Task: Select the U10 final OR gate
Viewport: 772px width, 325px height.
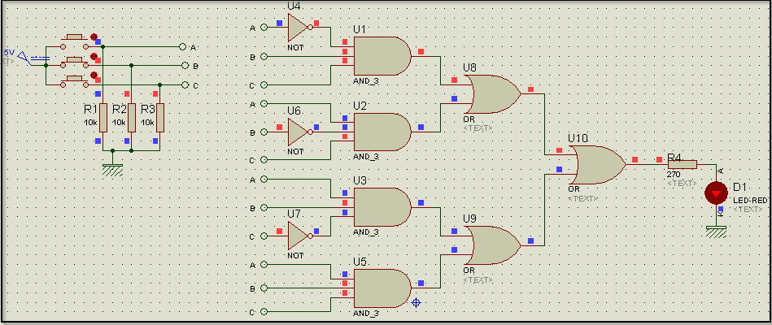Action: pos(599,165)
